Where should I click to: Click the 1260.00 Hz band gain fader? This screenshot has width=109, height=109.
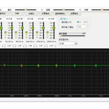click(x=33, y=28)
